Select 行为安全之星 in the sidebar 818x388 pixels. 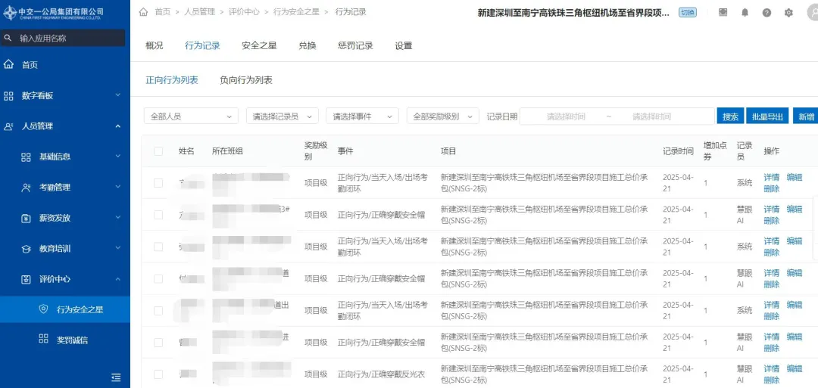[65, 309]
